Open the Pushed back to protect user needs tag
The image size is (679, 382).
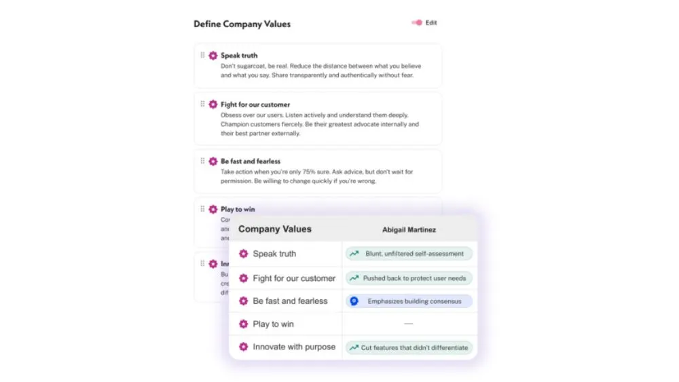409,278
